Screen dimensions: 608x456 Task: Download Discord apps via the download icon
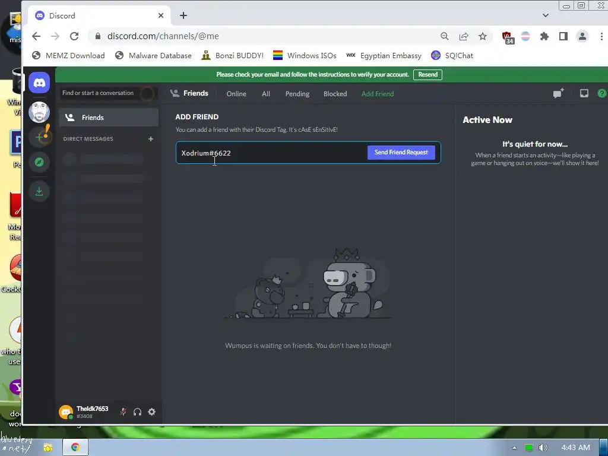[39, 191]
